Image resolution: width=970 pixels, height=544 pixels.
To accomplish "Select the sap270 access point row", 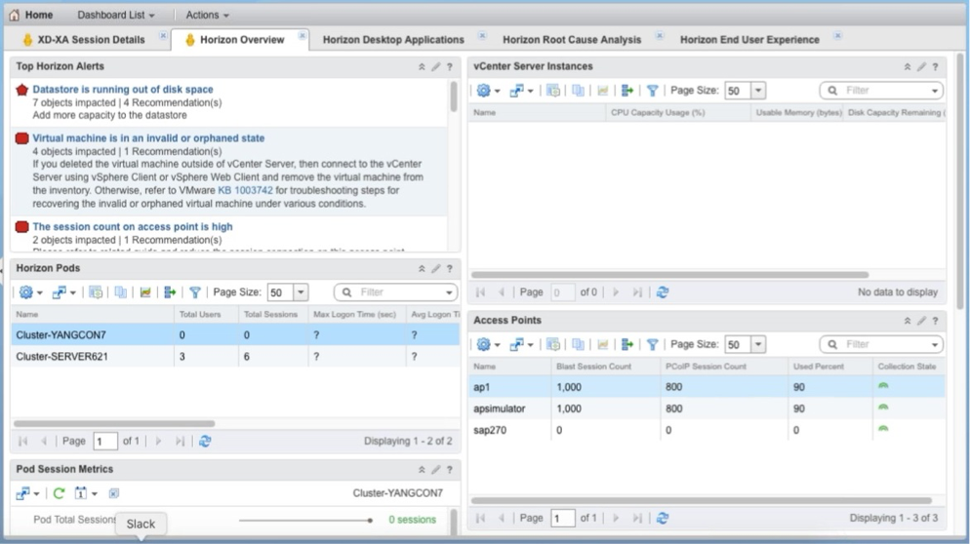I will click(707, 430).
